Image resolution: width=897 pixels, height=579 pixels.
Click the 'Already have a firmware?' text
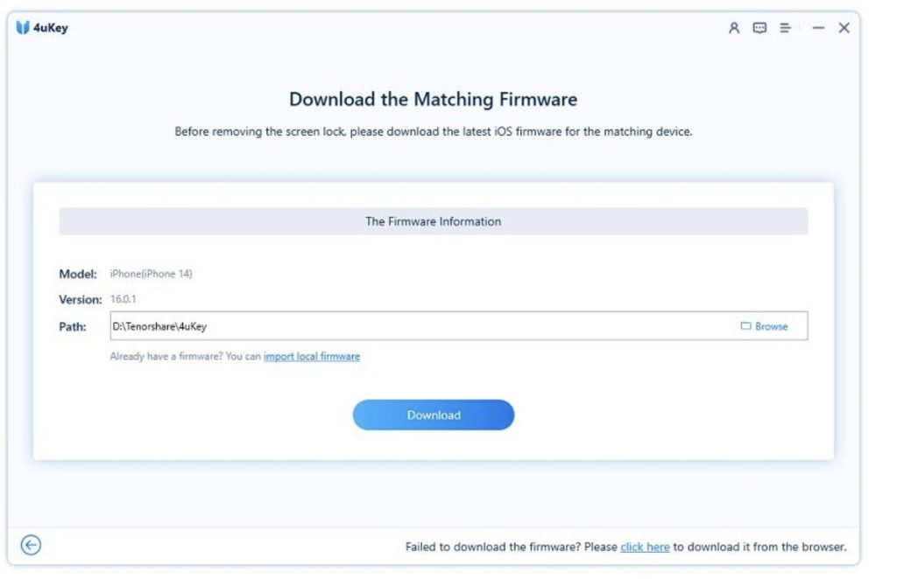[x=186, y=357]
